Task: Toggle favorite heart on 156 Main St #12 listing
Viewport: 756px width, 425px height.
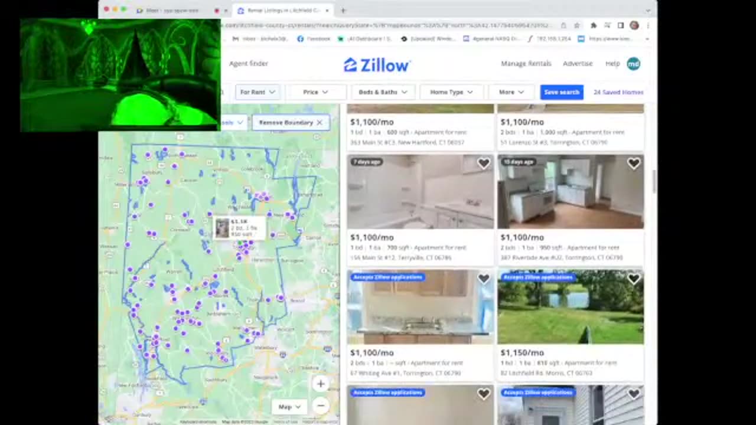Action: (484, 164)
